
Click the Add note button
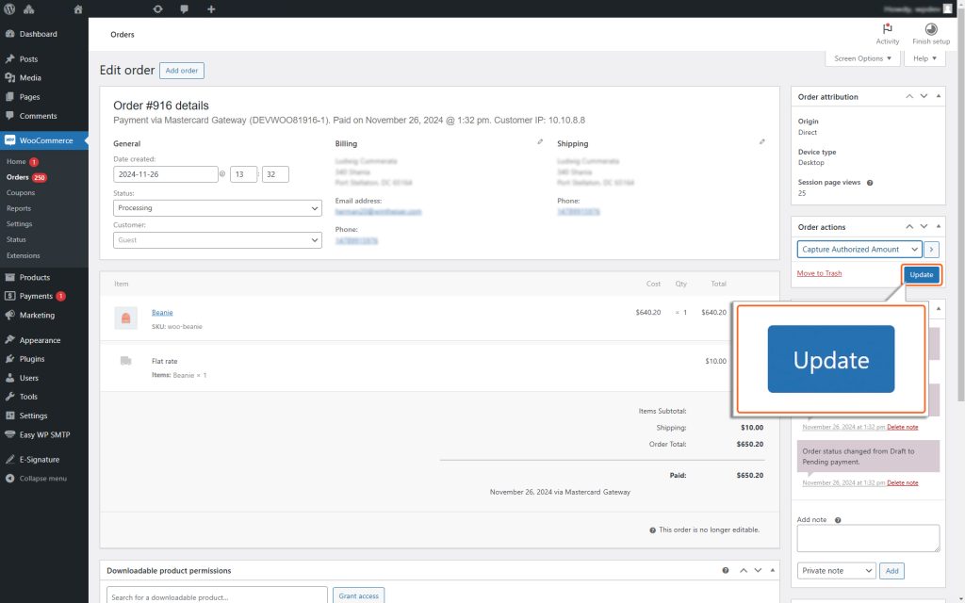pos(891,570)
